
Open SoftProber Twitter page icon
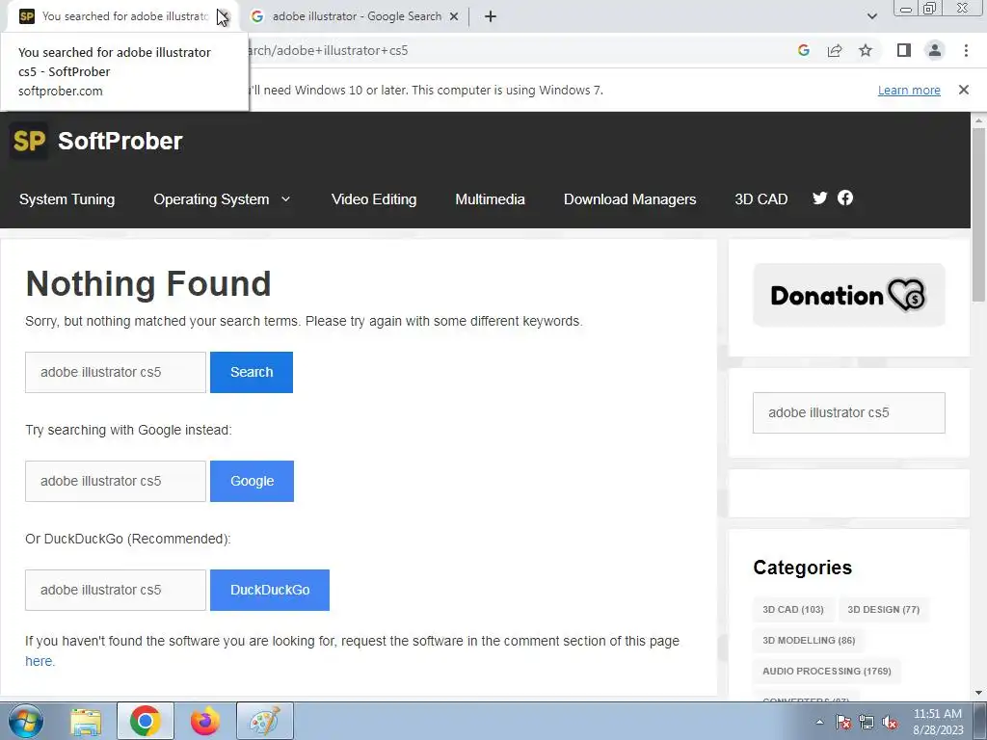pos(819,198)
